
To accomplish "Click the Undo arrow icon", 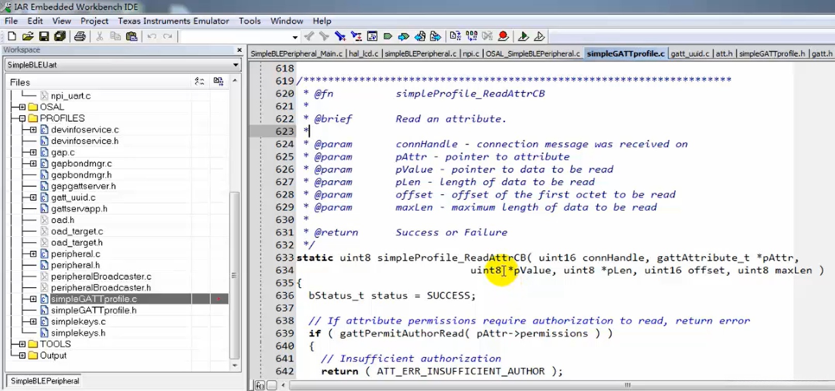I will 152,36.
